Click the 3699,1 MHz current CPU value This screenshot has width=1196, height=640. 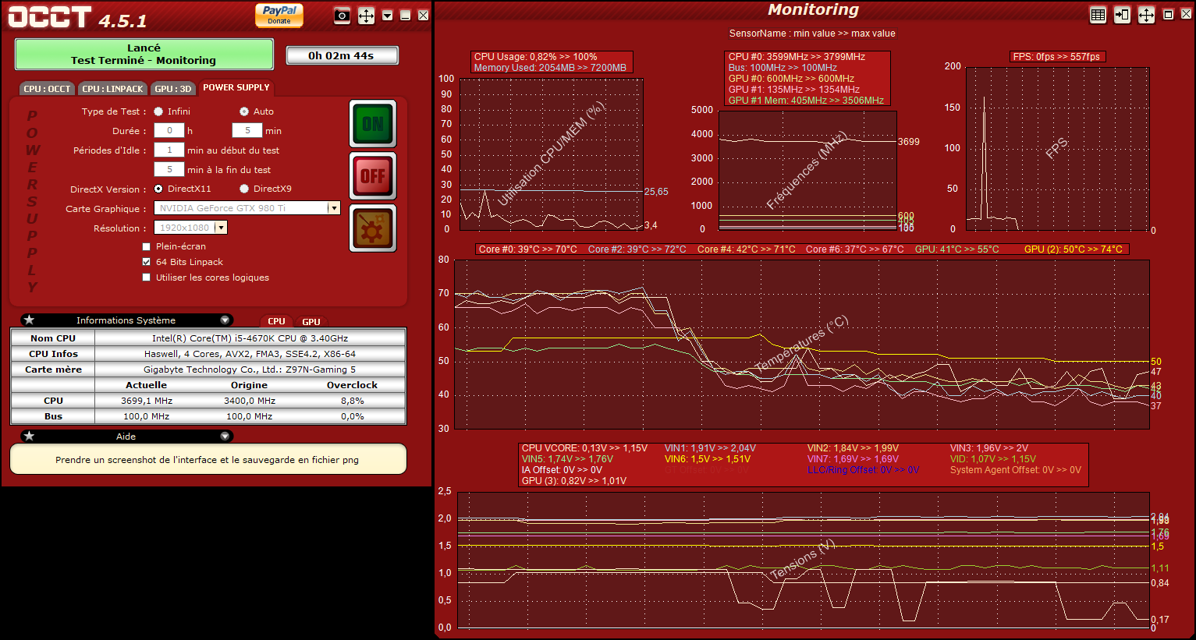pyautogui.click(x=147, y=401)
